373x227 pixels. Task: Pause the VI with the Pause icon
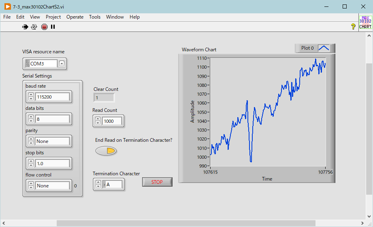(53, 27)
